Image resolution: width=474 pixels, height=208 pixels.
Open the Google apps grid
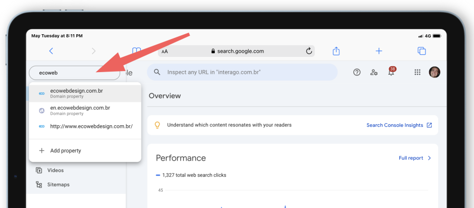point(418,72)
